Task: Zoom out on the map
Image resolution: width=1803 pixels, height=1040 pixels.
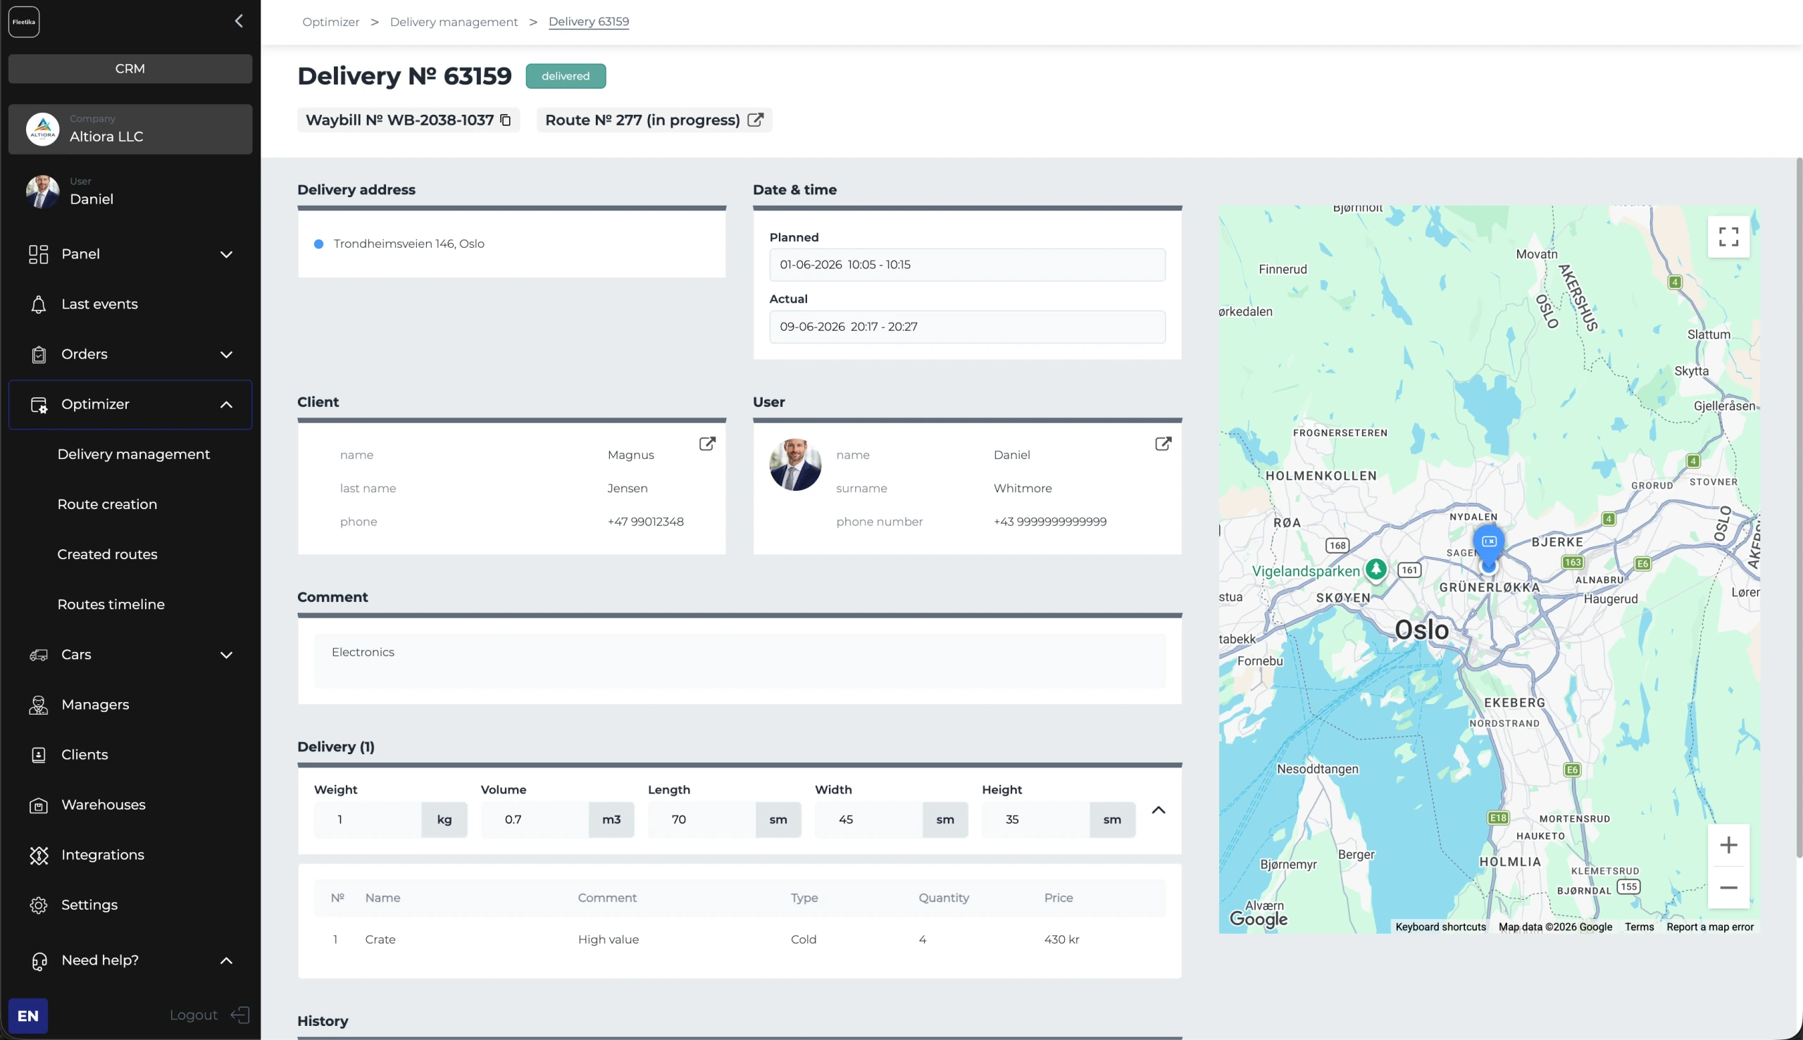Action: 1728,887
